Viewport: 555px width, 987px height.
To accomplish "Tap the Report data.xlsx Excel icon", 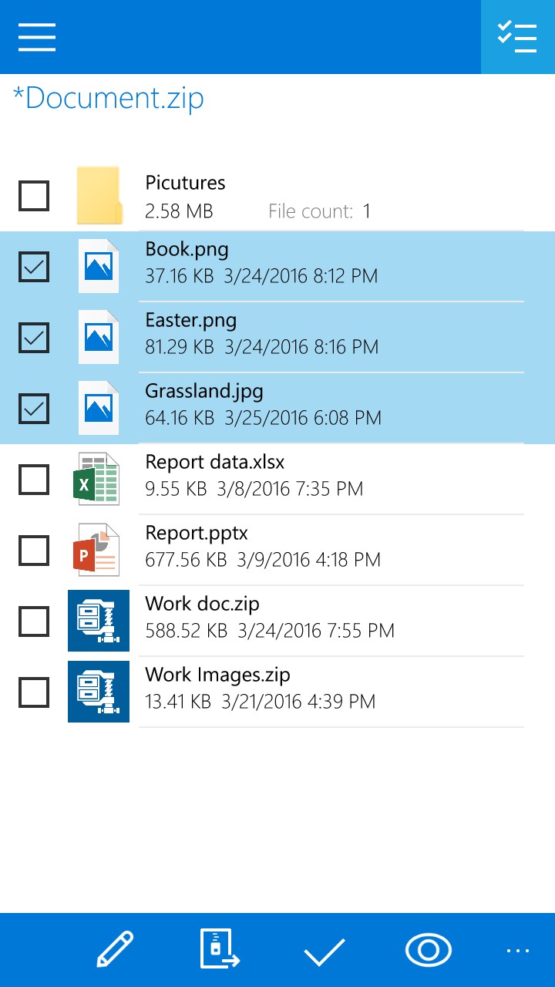I will pyautogui.click(x=98, y=478).
